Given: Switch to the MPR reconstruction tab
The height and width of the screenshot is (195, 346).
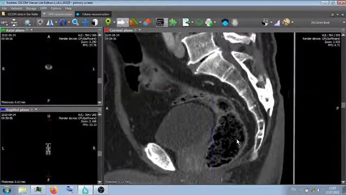Looking at the screenshot, I should point(58,14).
